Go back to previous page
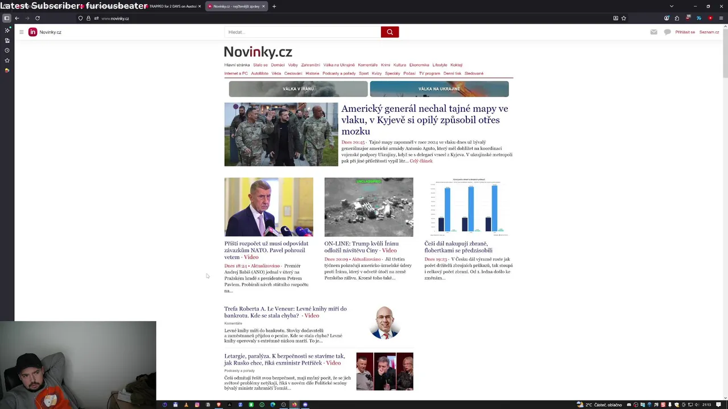The height and width of the screenshot is (409, 728). click(x=17, y=18)
